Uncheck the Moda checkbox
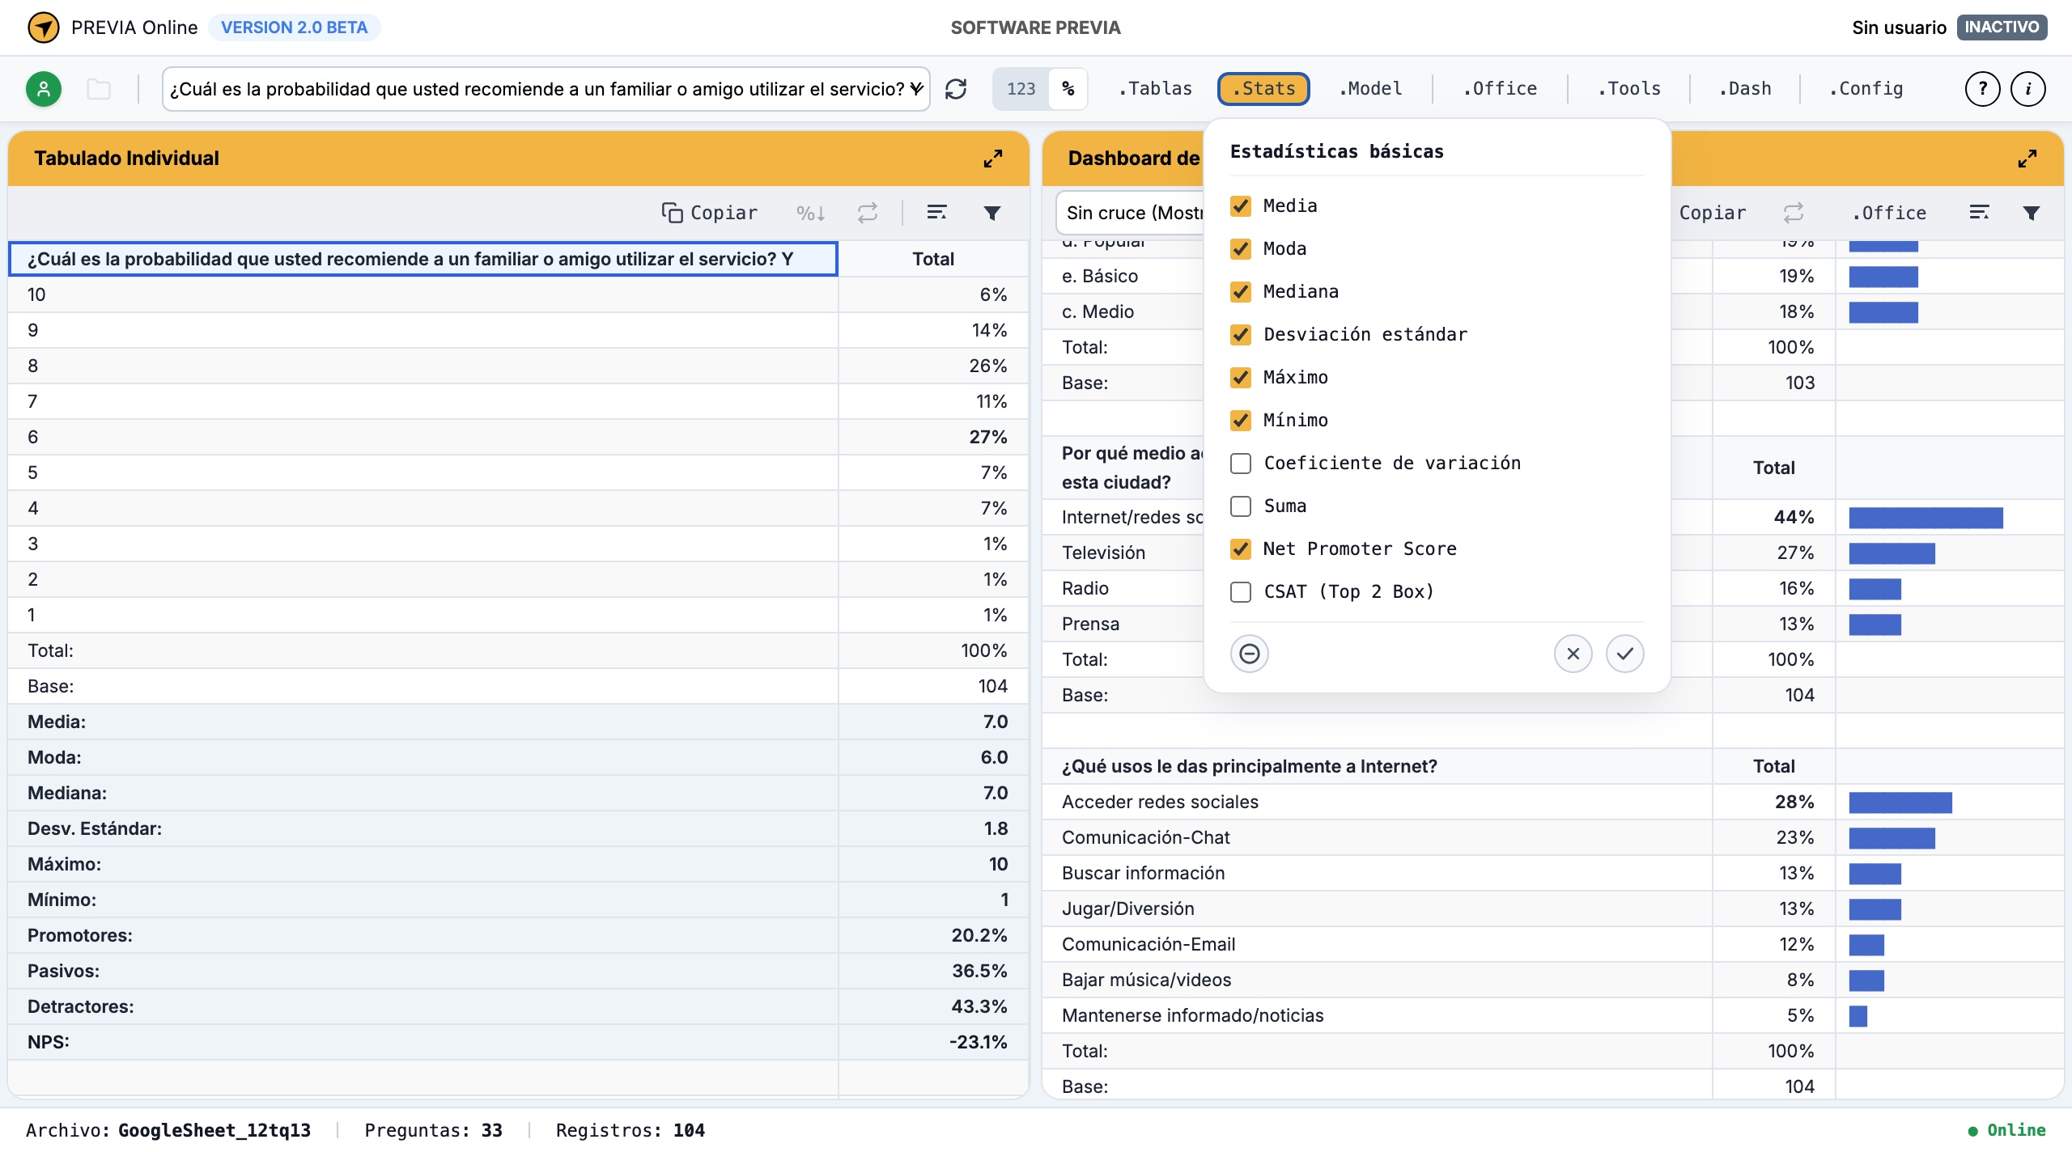Image resolution: width=2072 pixels, height=1152 pixels. click(x=1241, y=249)
